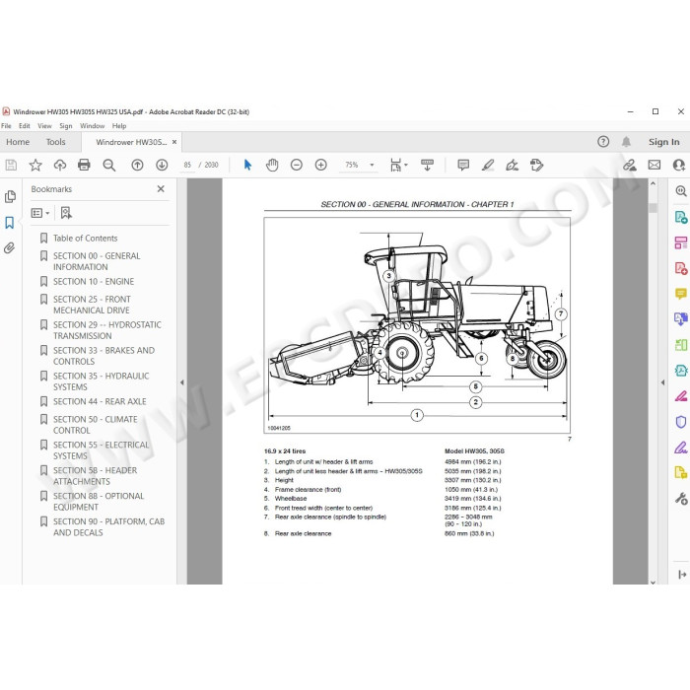Go to the next page arrow
This screenshot has width=690, height=690.
point(162,165)
